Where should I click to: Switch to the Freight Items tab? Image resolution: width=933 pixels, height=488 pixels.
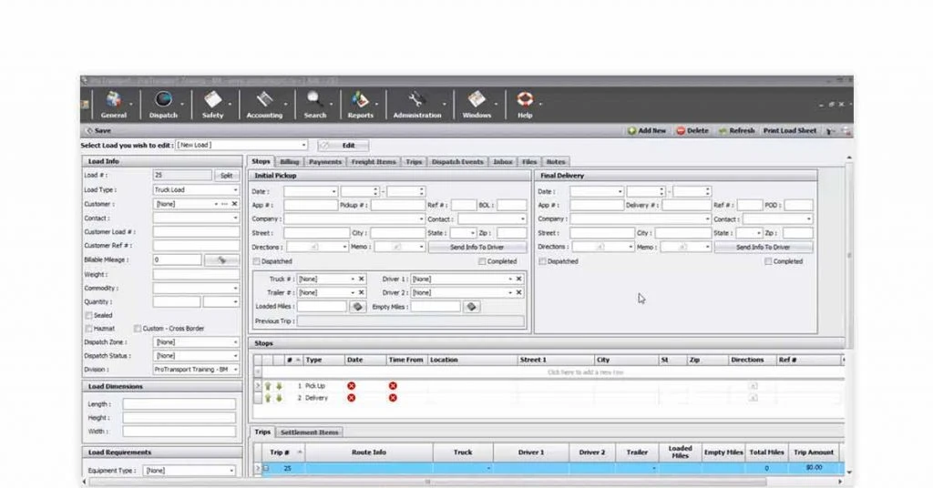pyautogui.click(x=374, y=162)
